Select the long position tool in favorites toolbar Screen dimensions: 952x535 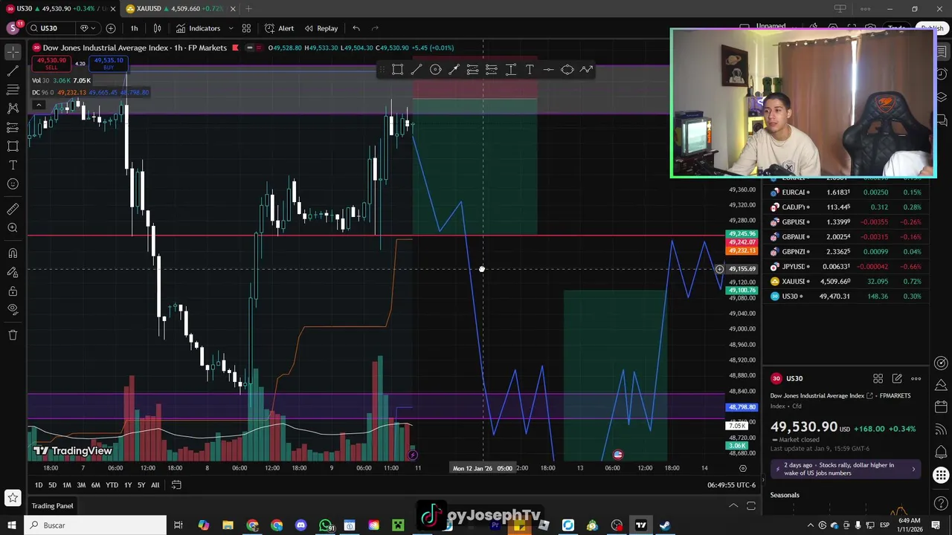pyautogui.click(x=473, y=70)
